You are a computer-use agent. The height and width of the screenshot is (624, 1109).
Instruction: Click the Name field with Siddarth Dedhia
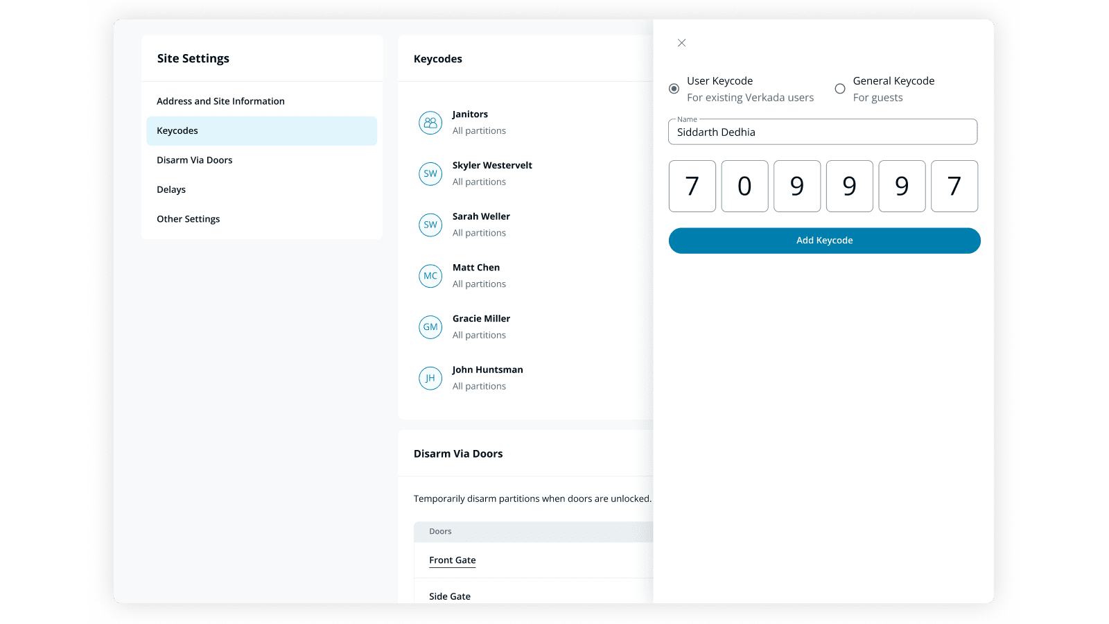(822, 132)
